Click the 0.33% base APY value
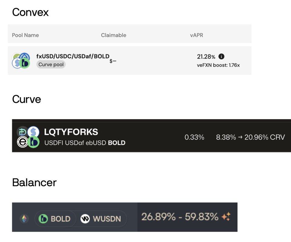 point(194,137)
